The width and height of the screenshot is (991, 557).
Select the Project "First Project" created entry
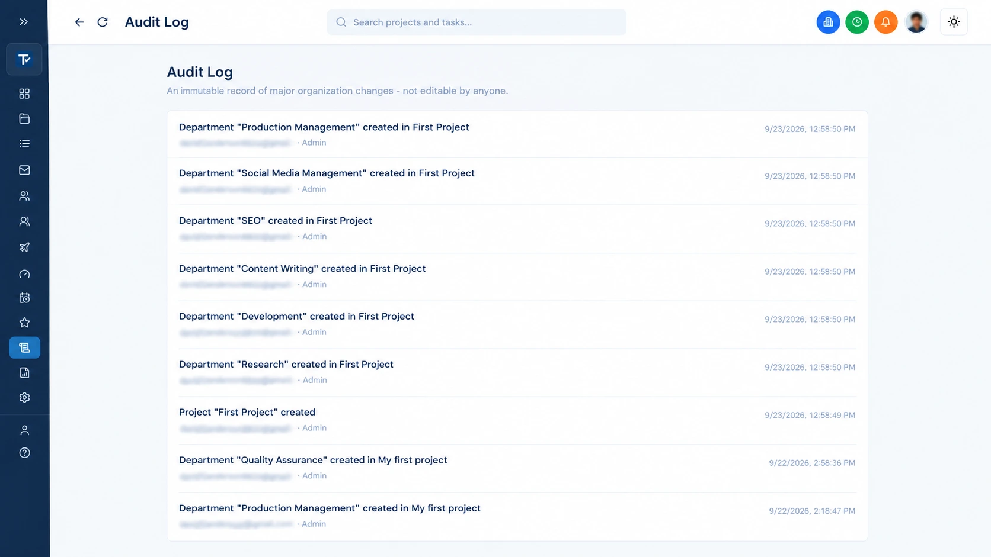coord(517,420)
